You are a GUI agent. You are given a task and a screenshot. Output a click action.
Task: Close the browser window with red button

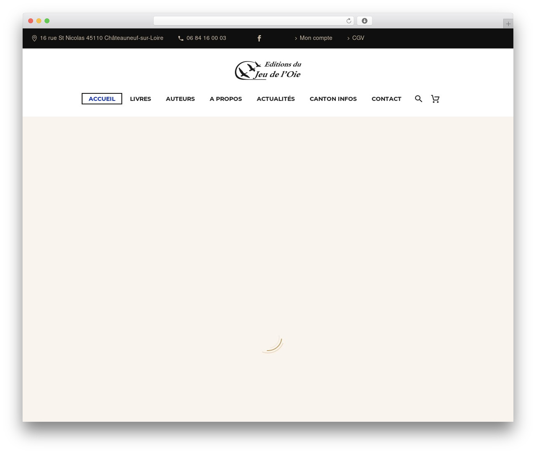pyautogui.click(x=31, y=21)
